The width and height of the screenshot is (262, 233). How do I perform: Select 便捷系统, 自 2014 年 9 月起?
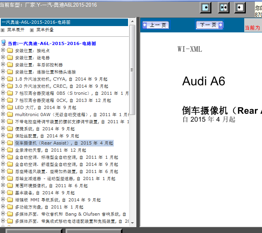click(x=45, y=129)
